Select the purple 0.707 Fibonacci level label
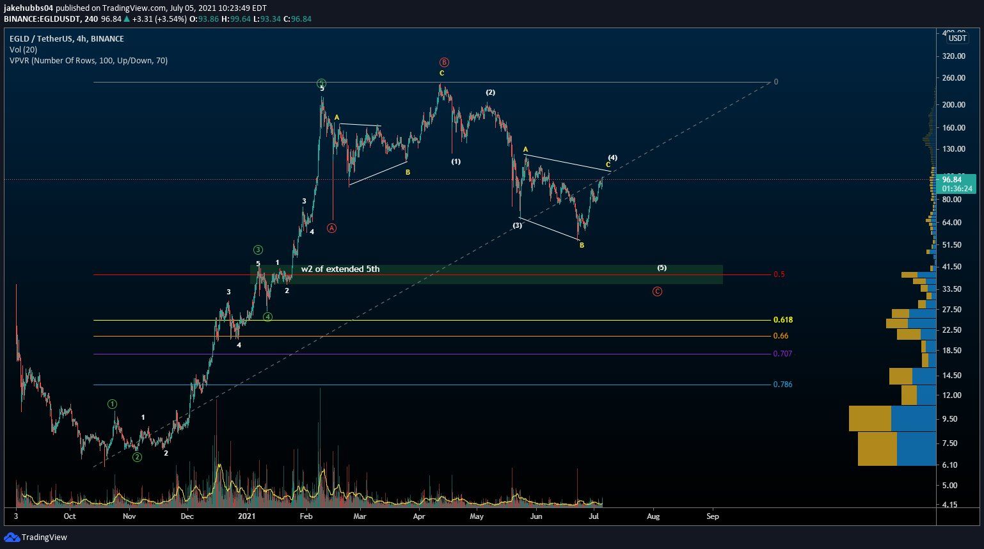984x549 pixels. point(783,353)
